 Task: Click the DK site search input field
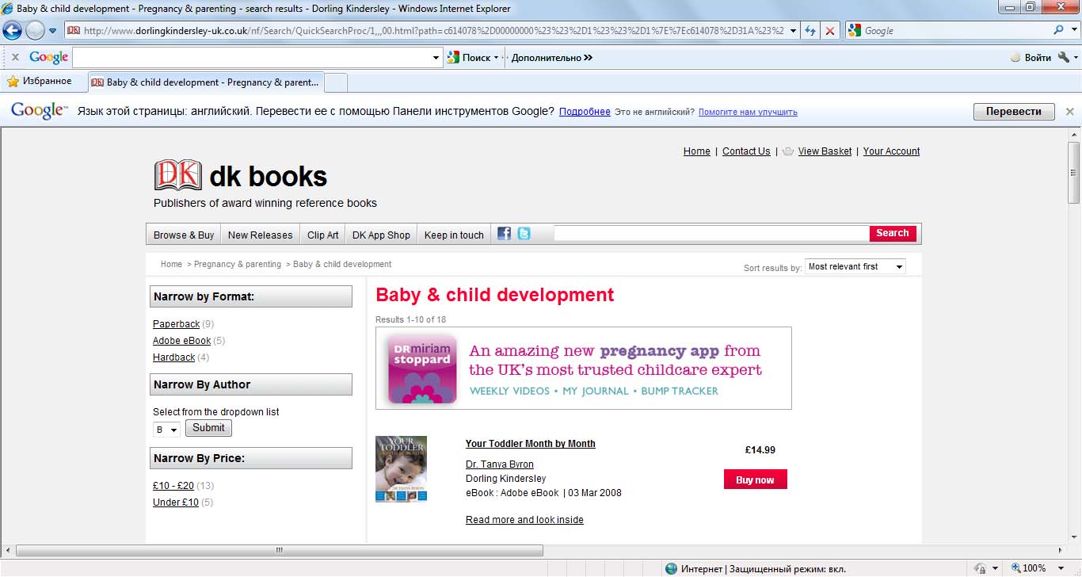[711, 234]
